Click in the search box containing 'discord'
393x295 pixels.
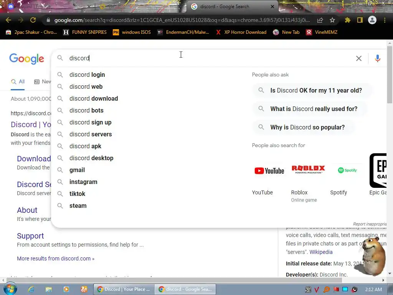pos(211,58)
